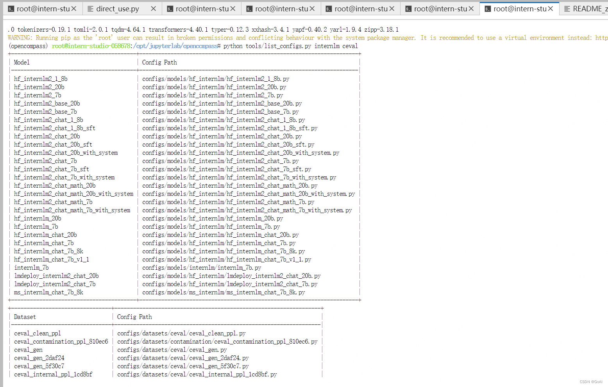608x387 pixels.
Task: Click the model name 'hf_internlm_chat_7b_8k'
Action: click(48, 251)
